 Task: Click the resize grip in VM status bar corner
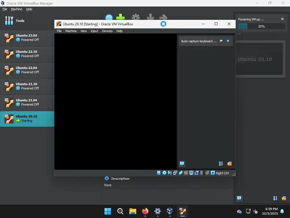click(x=234, y=174)
